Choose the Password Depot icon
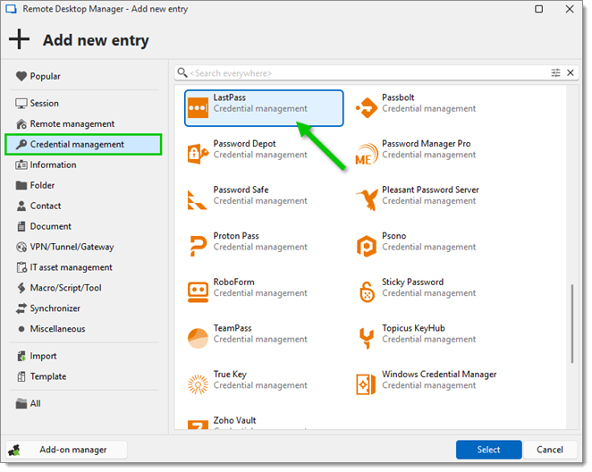Screen dimensions: 592x472 coord(198,154)
